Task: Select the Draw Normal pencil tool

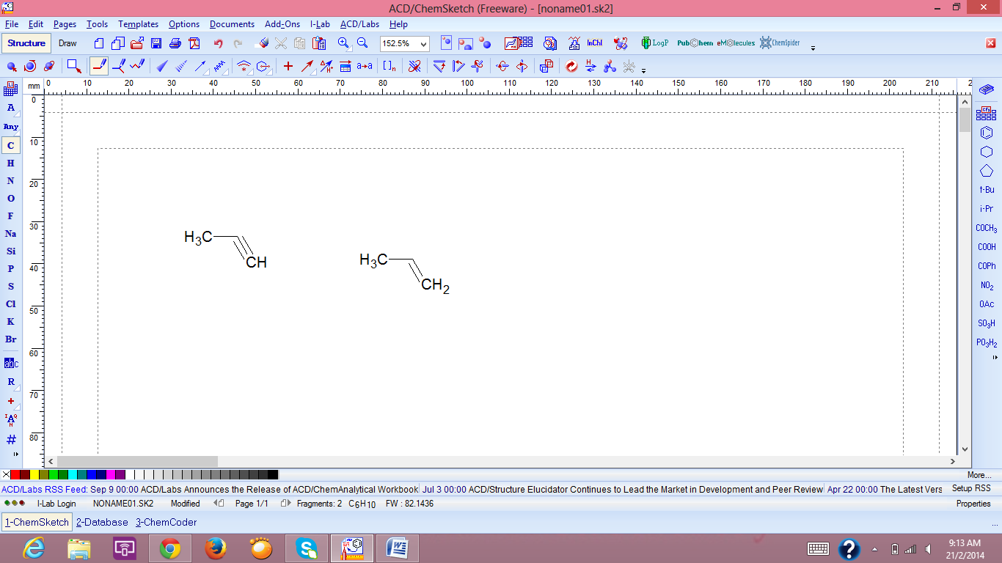Action: [x=100, y=66]
